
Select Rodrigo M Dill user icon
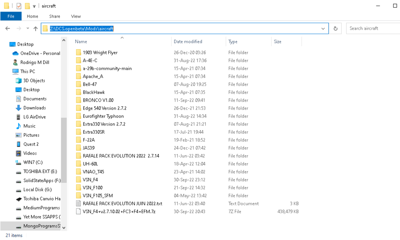coord(16,62)
